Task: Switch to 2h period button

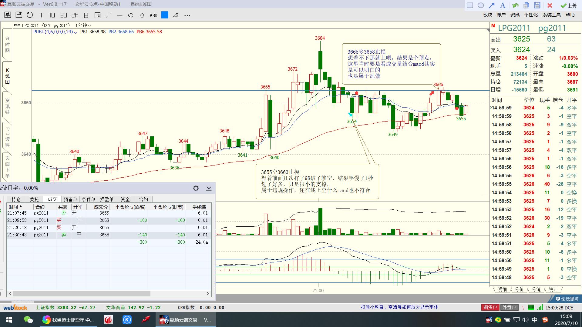Action: [x=75, y=15]
